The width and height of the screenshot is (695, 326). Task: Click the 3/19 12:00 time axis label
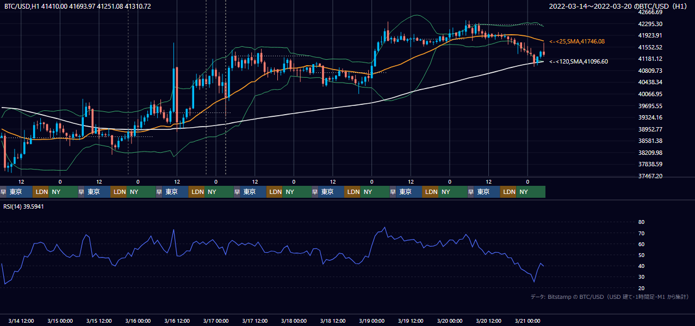coord(411,321)
